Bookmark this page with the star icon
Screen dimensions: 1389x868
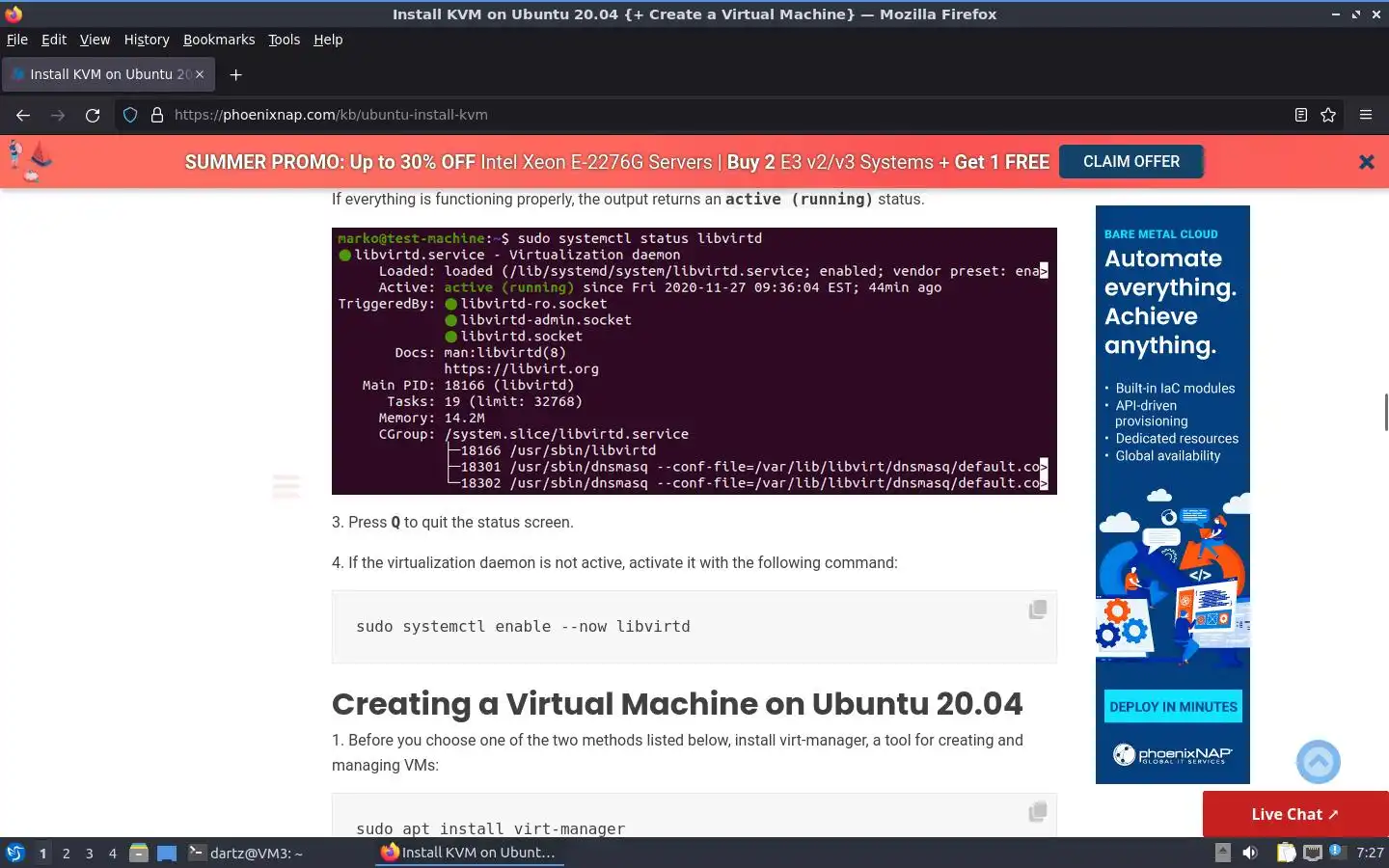(x=1328, y=115)
